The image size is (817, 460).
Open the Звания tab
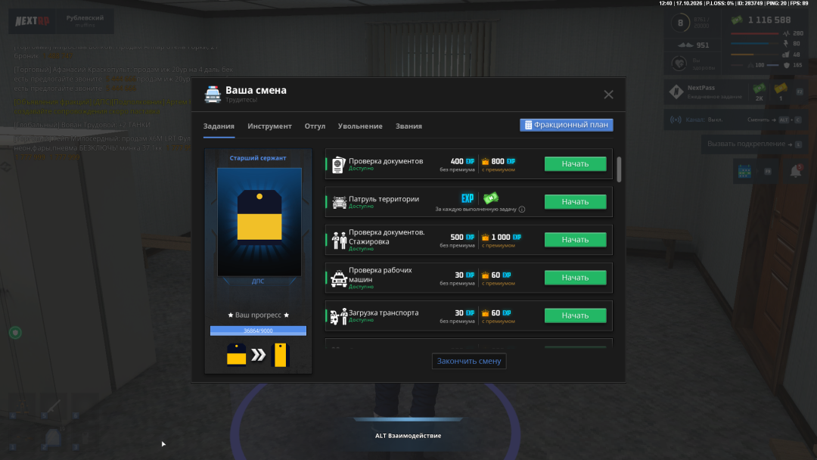point(408,126)
